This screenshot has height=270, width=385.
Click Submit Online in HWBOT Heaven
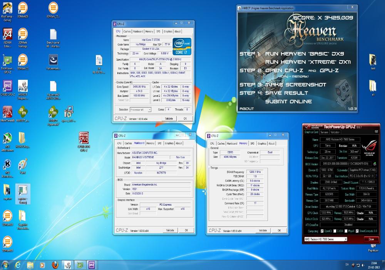[288, 101]
